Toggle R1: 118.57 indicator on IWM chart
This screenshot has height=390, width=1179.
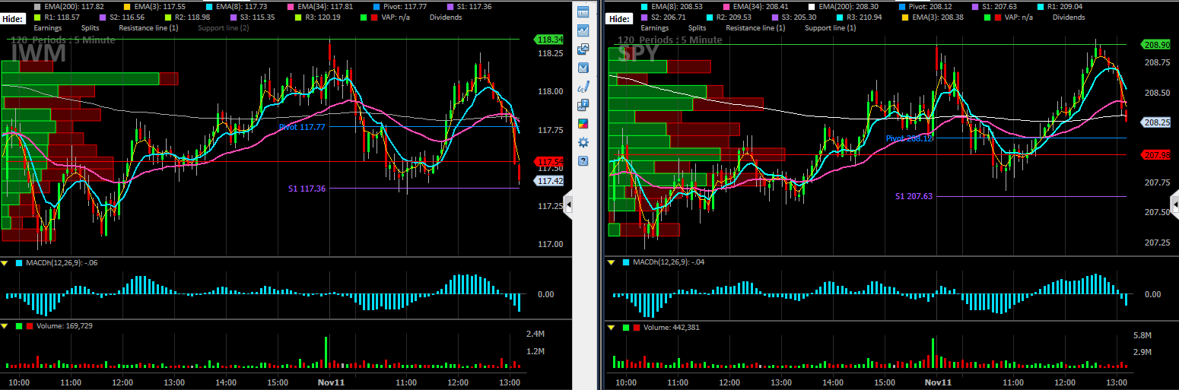click(x=59, y=17)
